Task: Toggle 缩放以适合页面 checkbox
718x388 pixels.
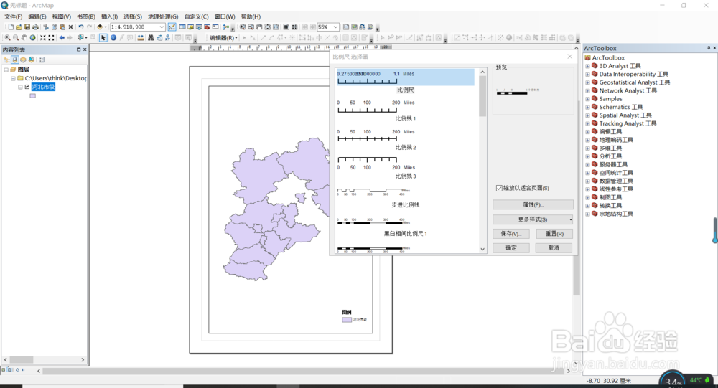Action: pos(499,188)
